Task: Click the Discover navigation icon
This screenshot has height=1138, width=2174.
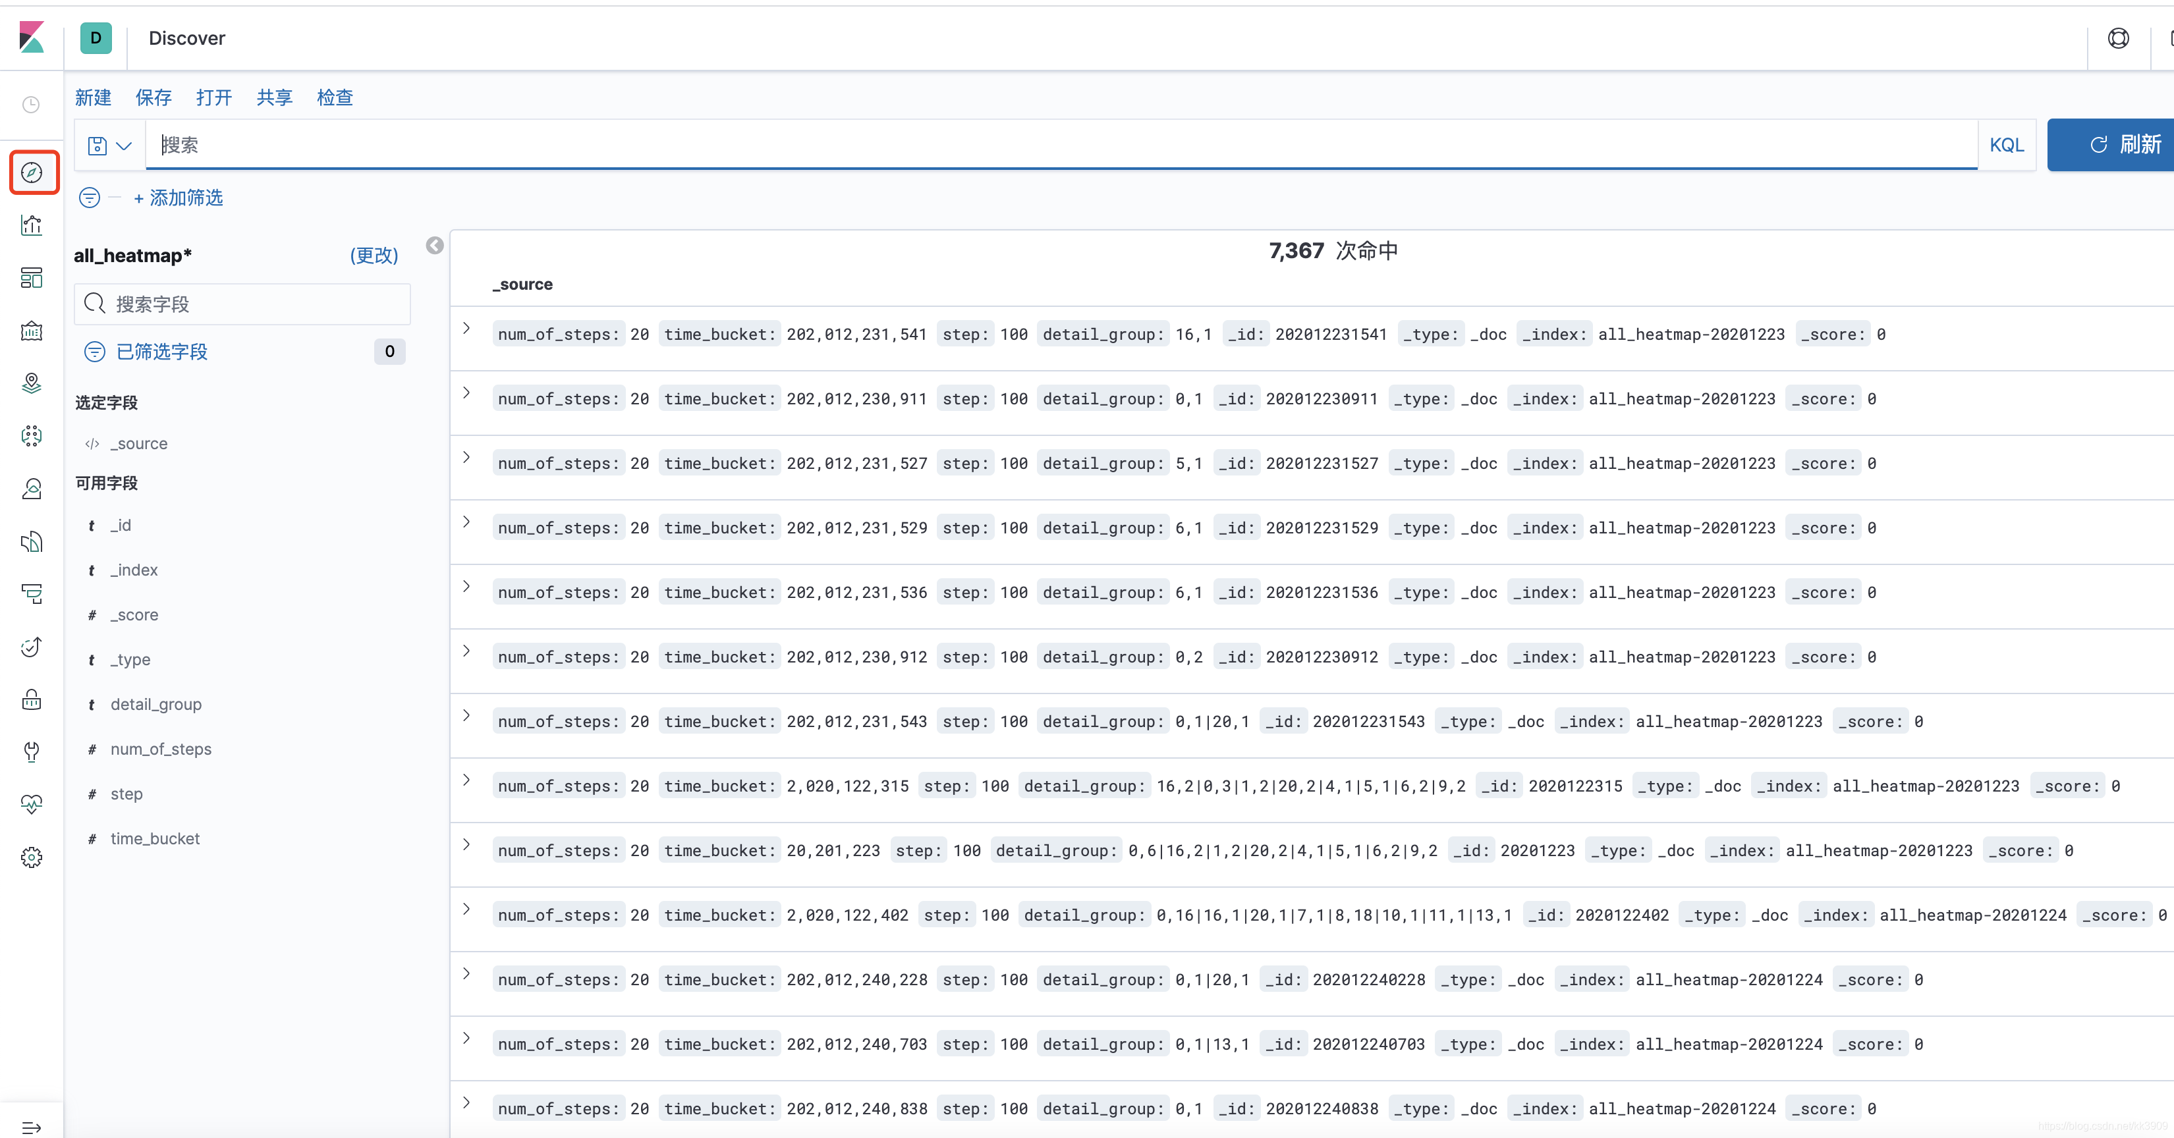Action: coord(33,173)
